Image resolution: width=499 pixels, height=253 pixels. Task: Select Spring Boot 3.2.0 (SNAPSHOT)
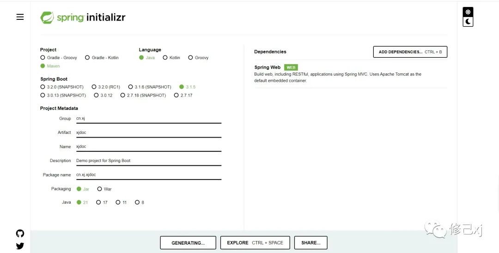pos(62,87)
